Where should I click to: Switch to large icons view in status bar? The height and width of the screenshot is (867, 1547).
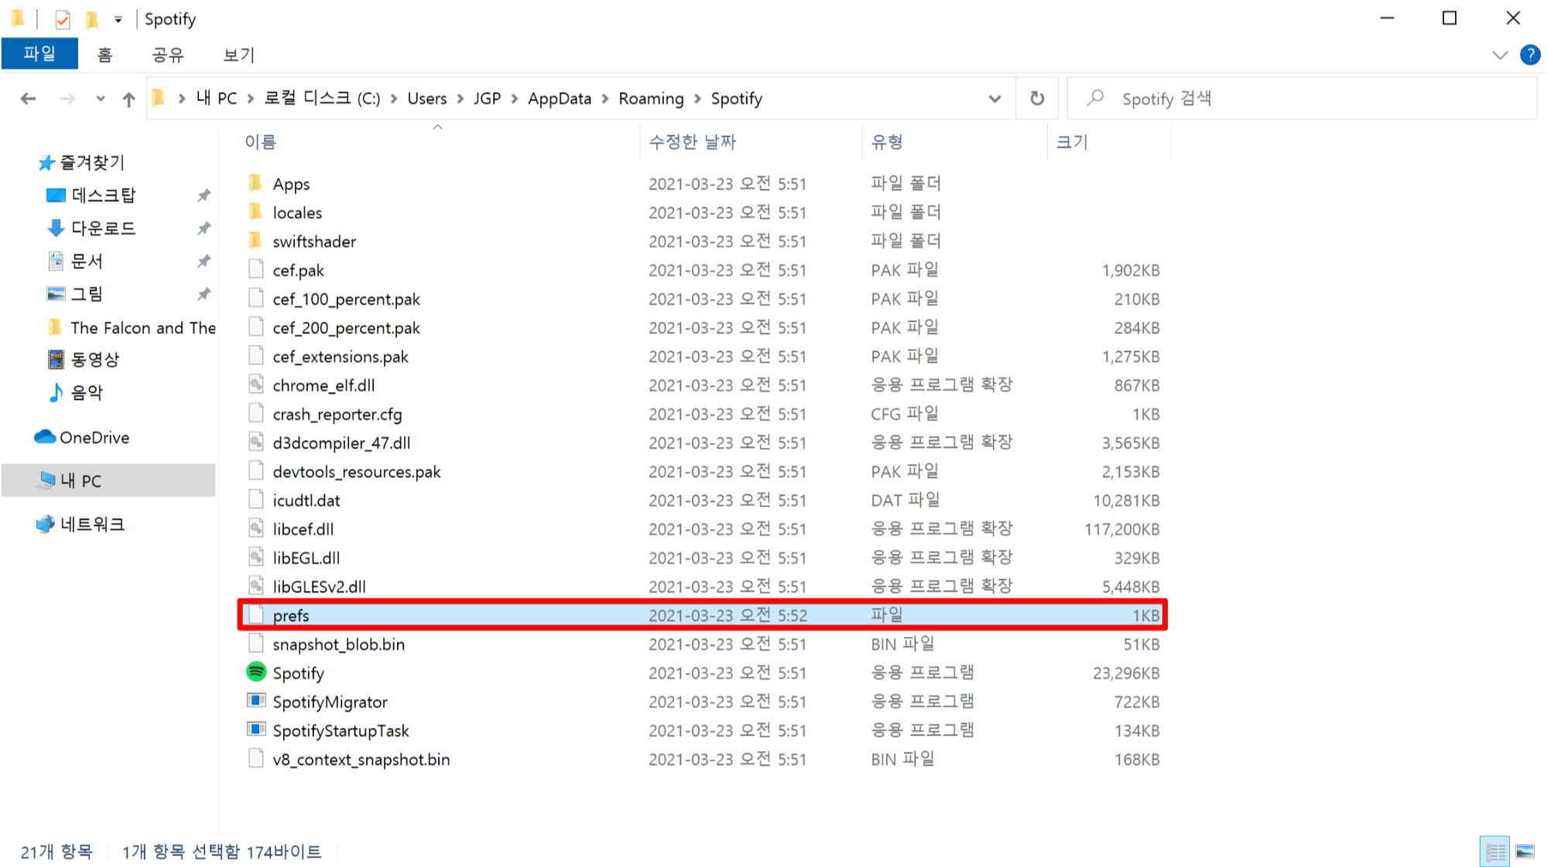click(x=1525, y=852)
